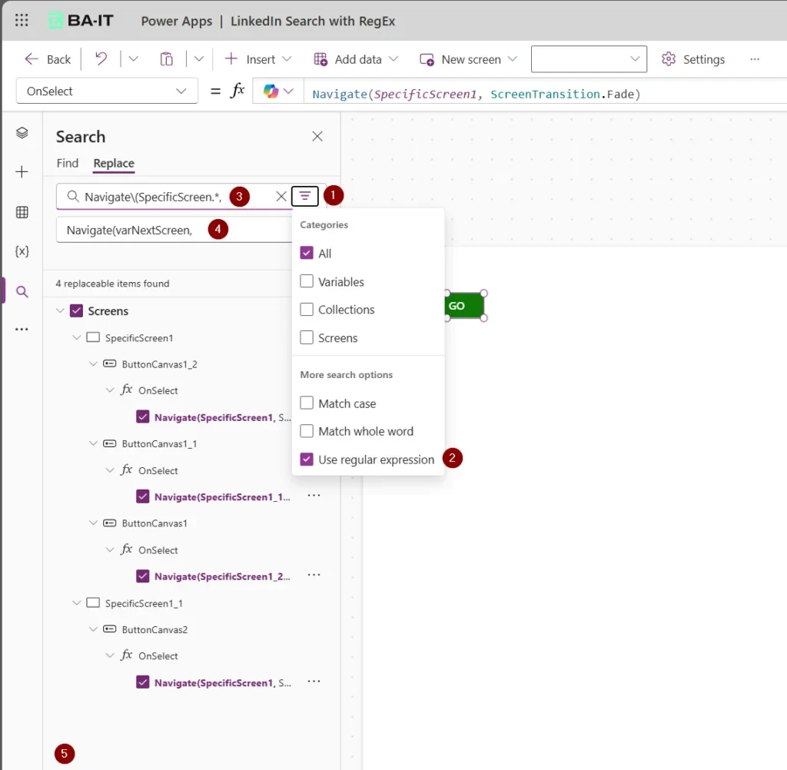This screenshot has height=770, width=787.
Task: Collapse the ButtonCanvas2 node
Action: point(93,629)
